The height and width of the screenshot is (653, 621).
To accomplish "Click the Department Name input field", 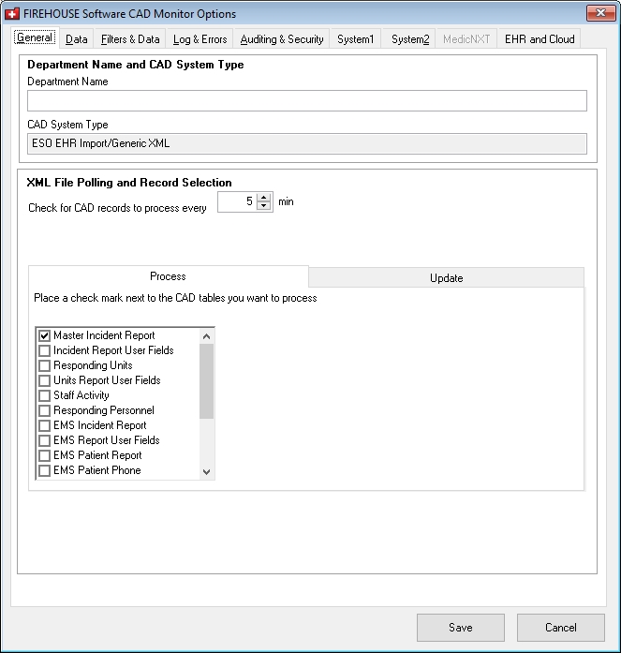I will point(307,101).
